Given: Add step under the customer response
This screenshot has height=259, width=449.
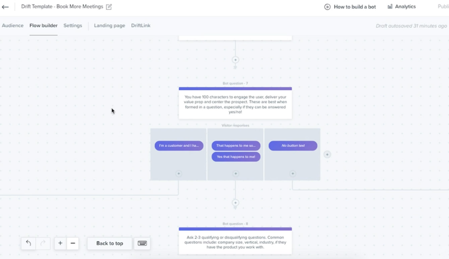Looking at the screenshot, I should [x=178, y=174].
